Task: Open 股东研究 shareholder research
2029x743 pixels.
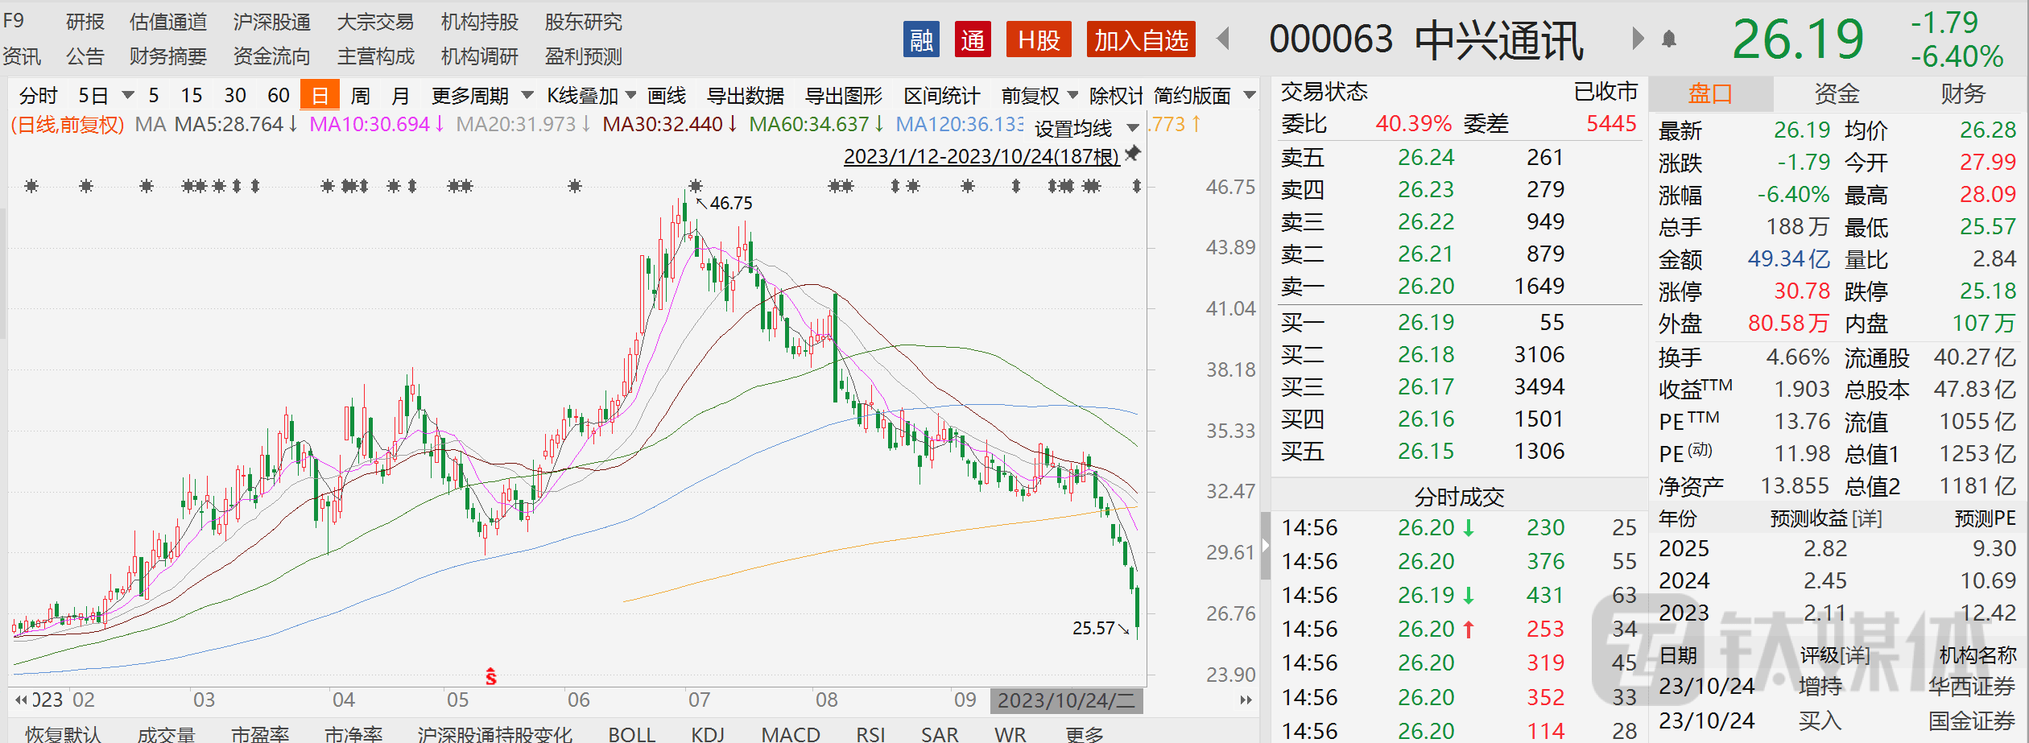Action: 584,22
